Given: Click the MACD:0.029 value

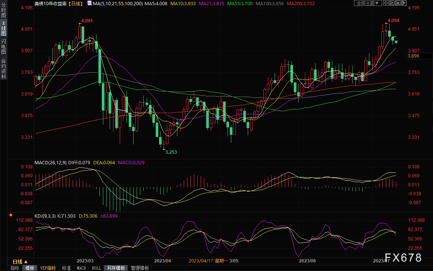Looking at the screenshot, I should click(131, 162).
